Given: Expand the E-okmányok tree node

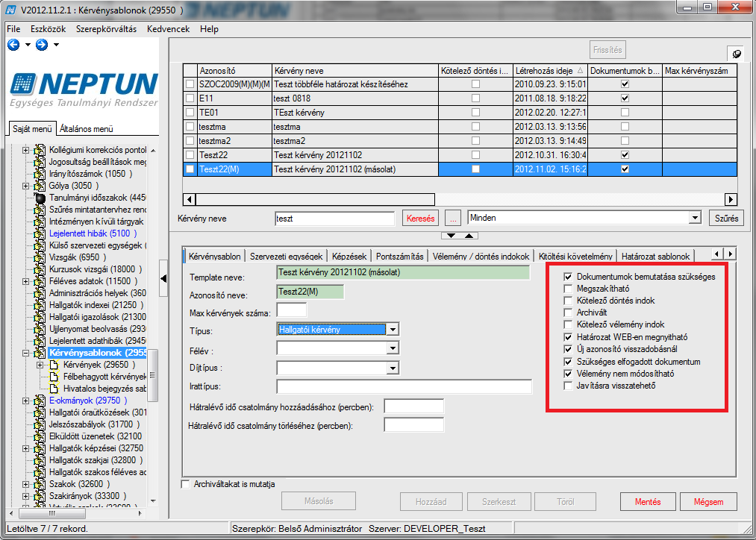Looking at the screenshot, I should click(25, 401).
